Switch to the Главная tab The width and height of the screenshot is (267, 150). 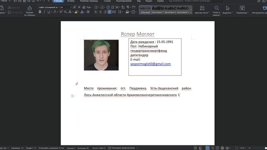(58, 1)
